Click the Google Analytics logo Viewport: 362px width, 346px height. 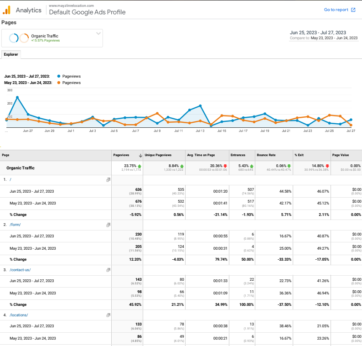pyautogui.click(x=6, y=10)
